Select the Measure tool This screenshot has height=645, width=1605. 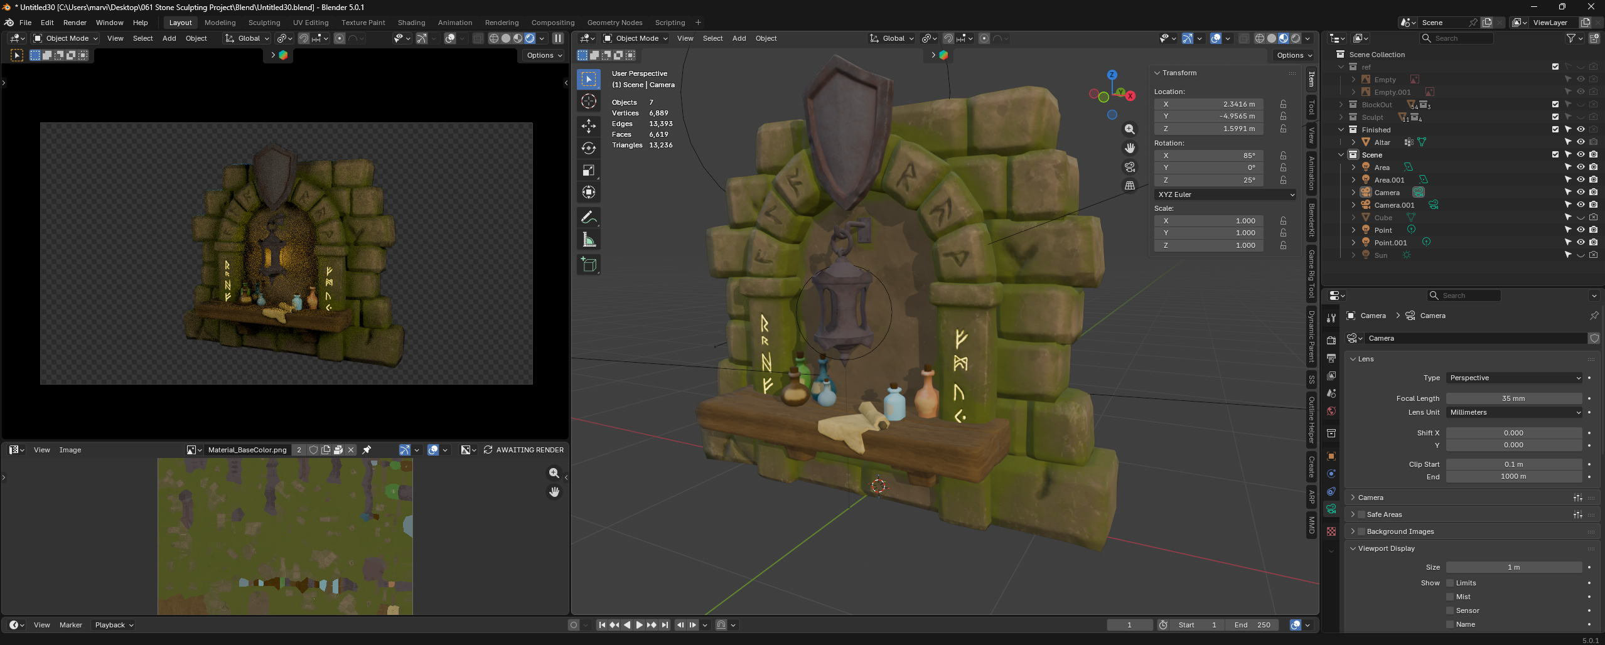pyautogui.click(x=588, y=240)
